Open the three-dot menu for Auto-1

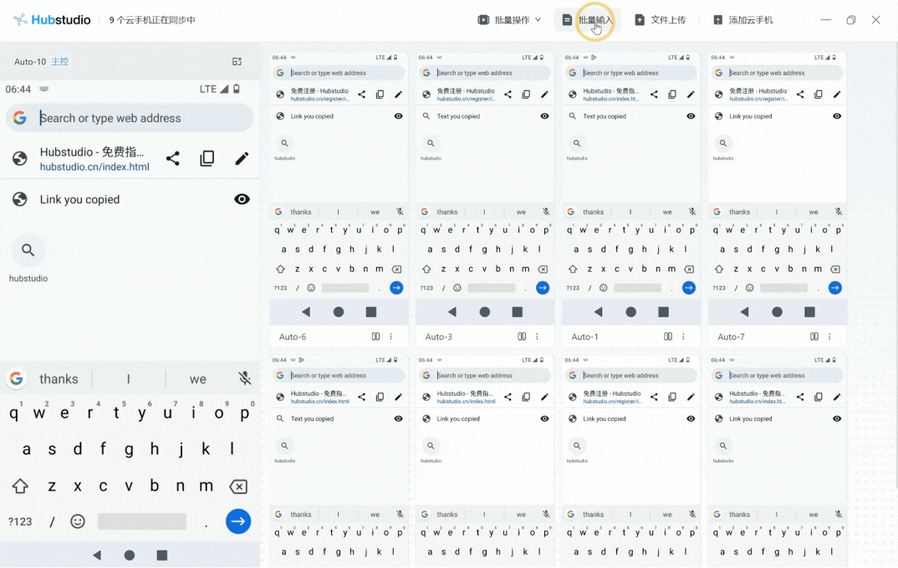click(683, 336)
